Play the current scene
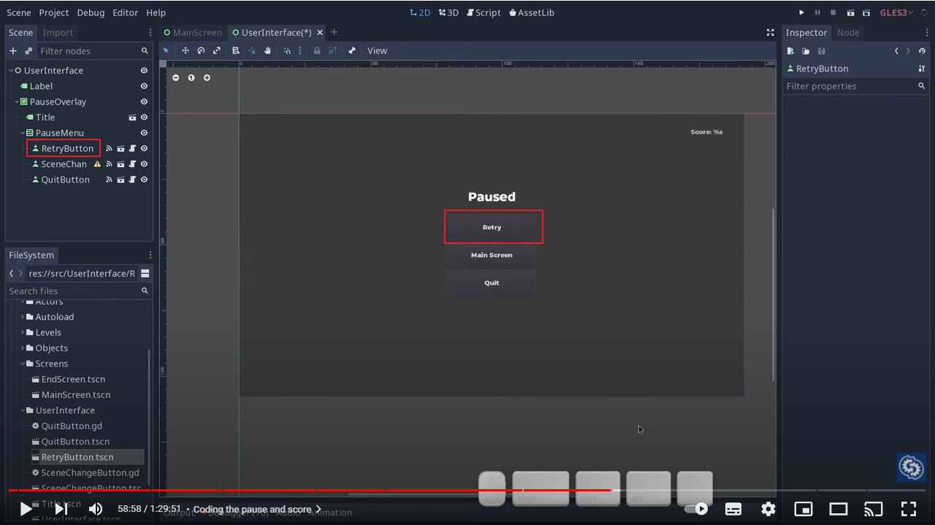 pyautogui.click(x=850, y=12)
